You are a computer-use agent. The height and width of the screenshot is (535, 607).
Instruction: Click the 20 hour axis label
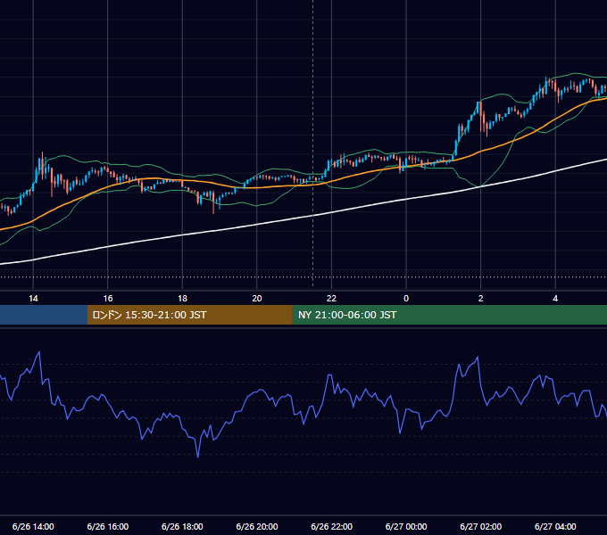pyautogui.click(x=257, y=299)
